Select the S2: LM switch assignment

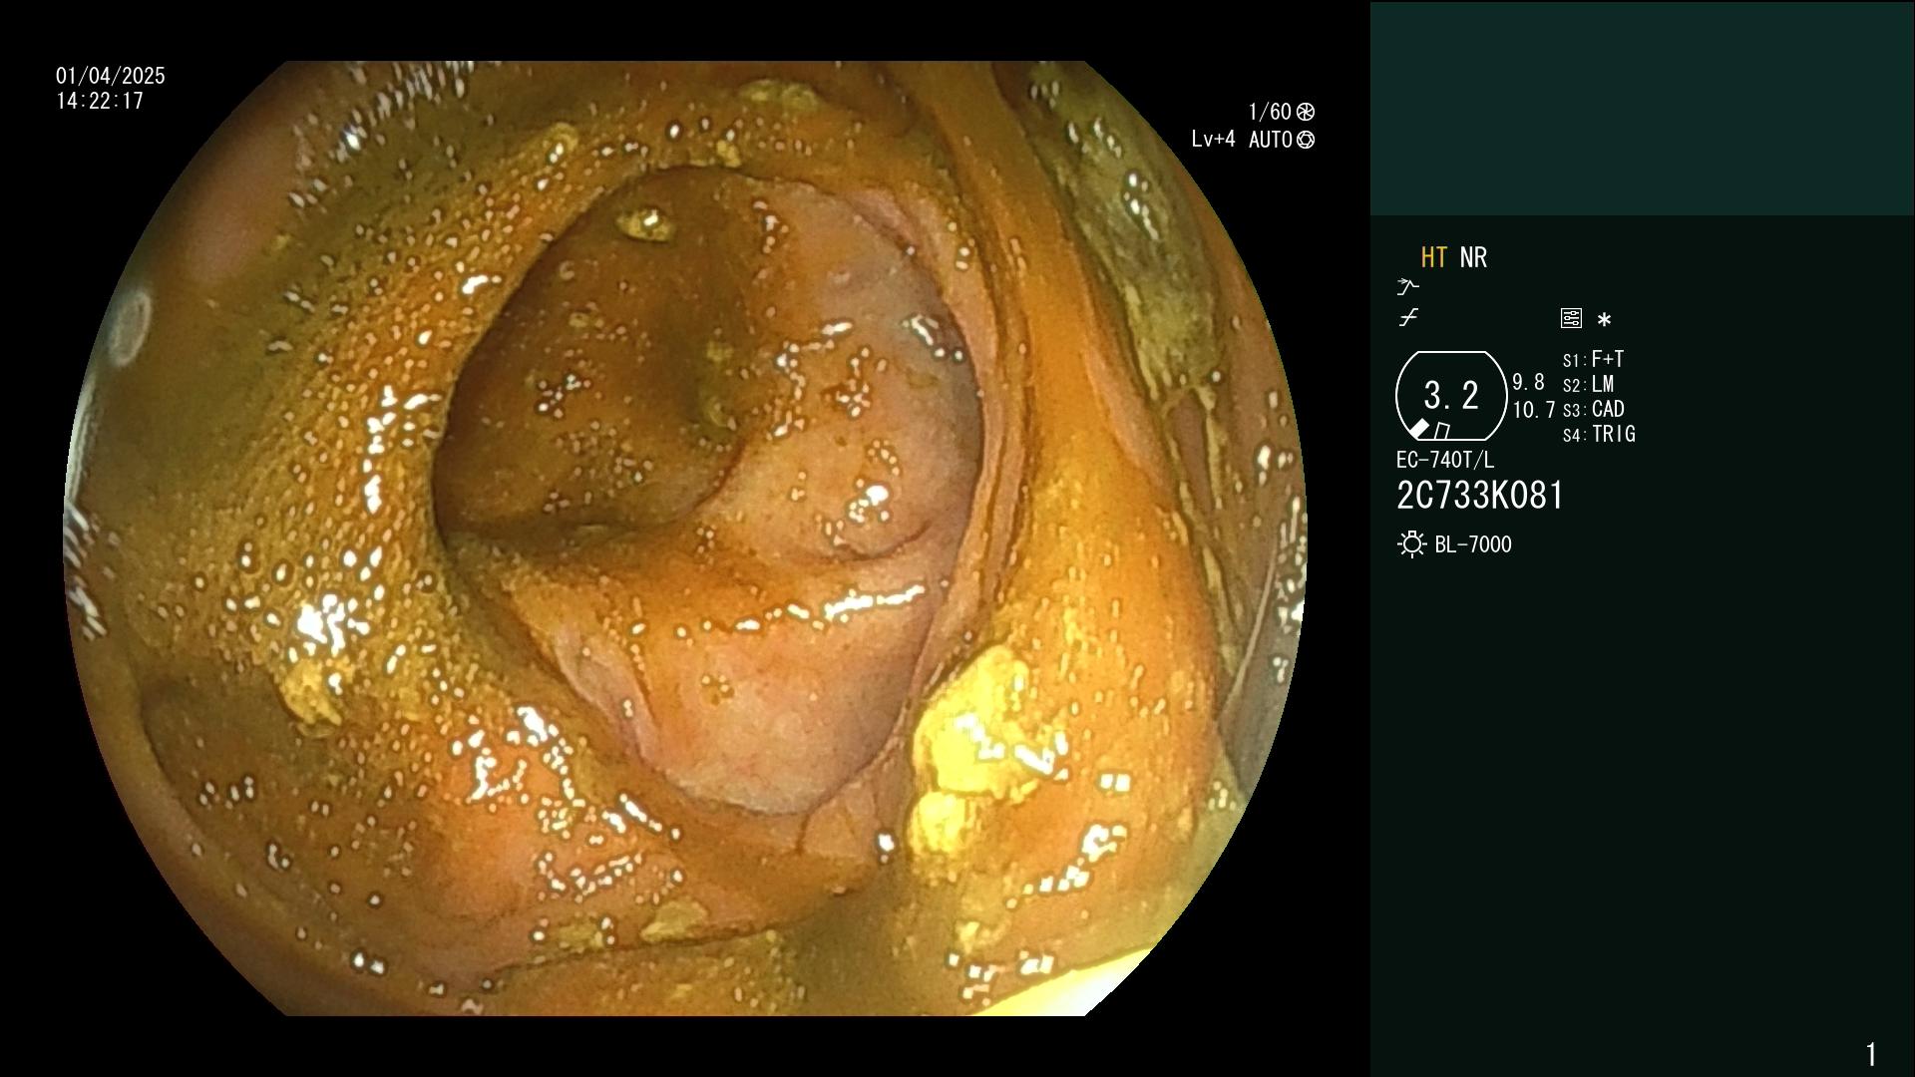(x=1588, y=384)
